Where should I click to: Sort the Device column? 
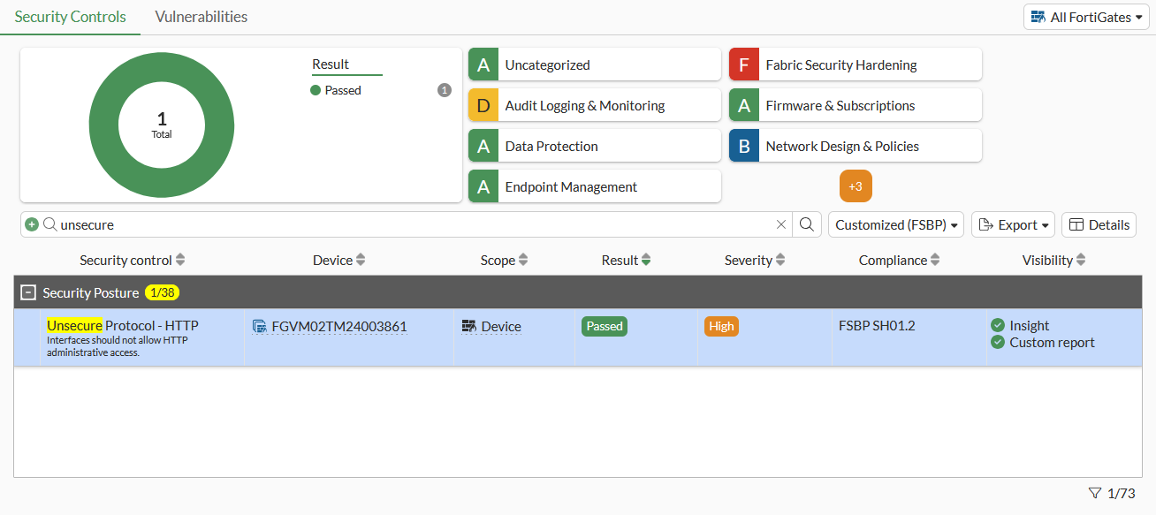coord(361,261)
